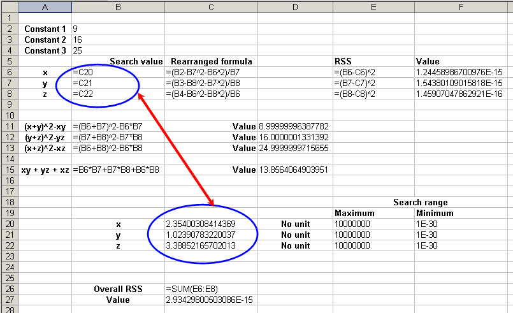Click the row 26 header
The width and height of the screenshot is (513, 313).
[x=9, y=289]
